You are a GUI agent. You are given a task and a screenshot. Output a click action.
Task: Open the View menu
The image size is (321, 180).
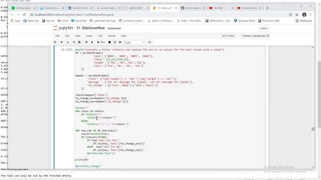(x=78, y=35)
